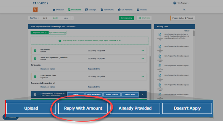
Task: Open the Tom Taxpayer account dropdown
Action: (183, 3)
